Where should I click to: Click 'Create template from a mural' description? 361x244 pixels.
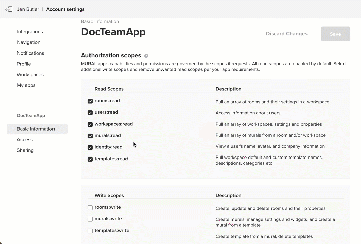point(264,236)
